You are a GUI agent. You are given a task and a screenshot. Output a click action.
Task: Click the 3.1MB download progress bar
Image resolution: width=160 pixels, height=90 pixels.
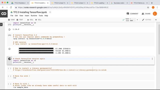(36, 53)
